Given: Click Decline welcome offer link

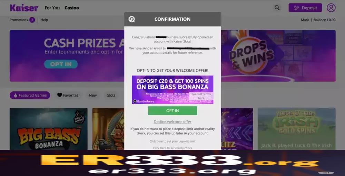Looking at the screenshot, I should click(172, 122).
